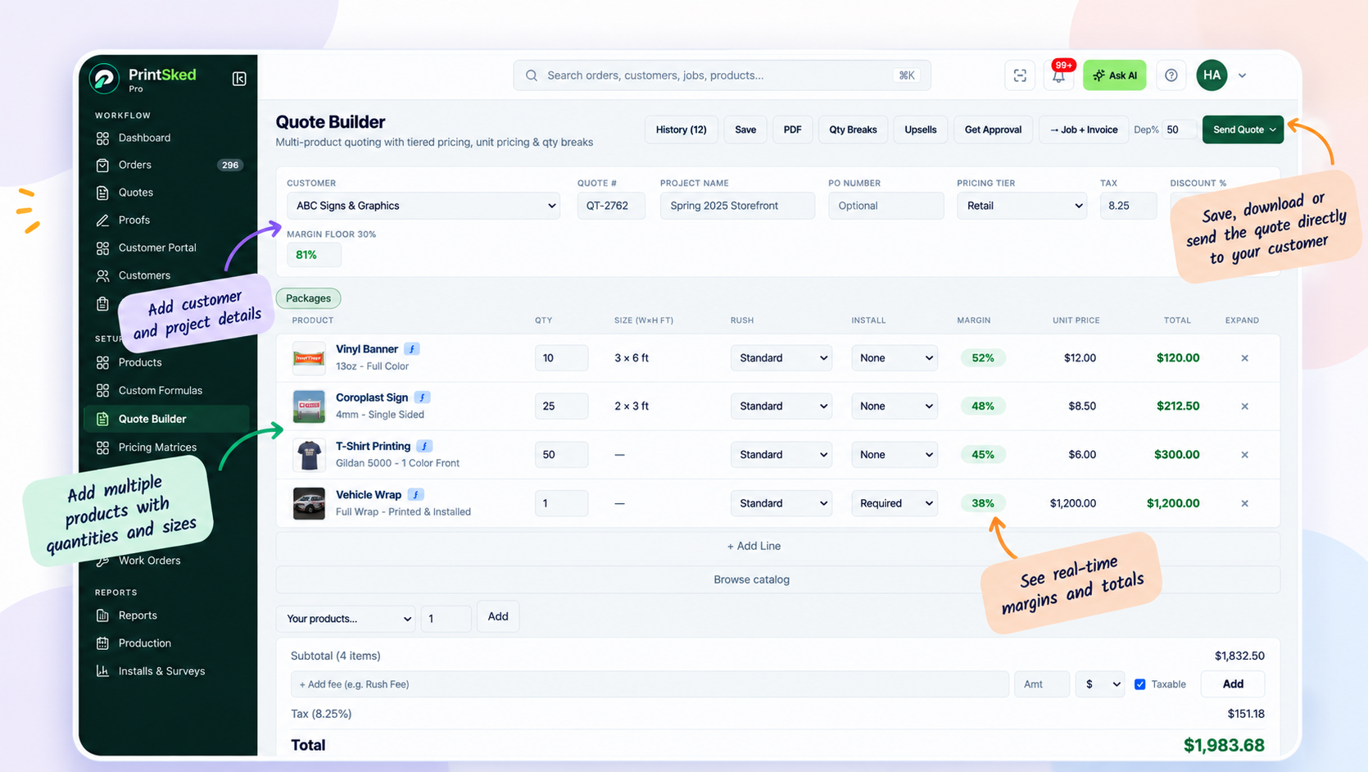The height and width of the screenshot is (772, 1368).
Task: Open the Your products dropdown
Action: click(347, 619)
